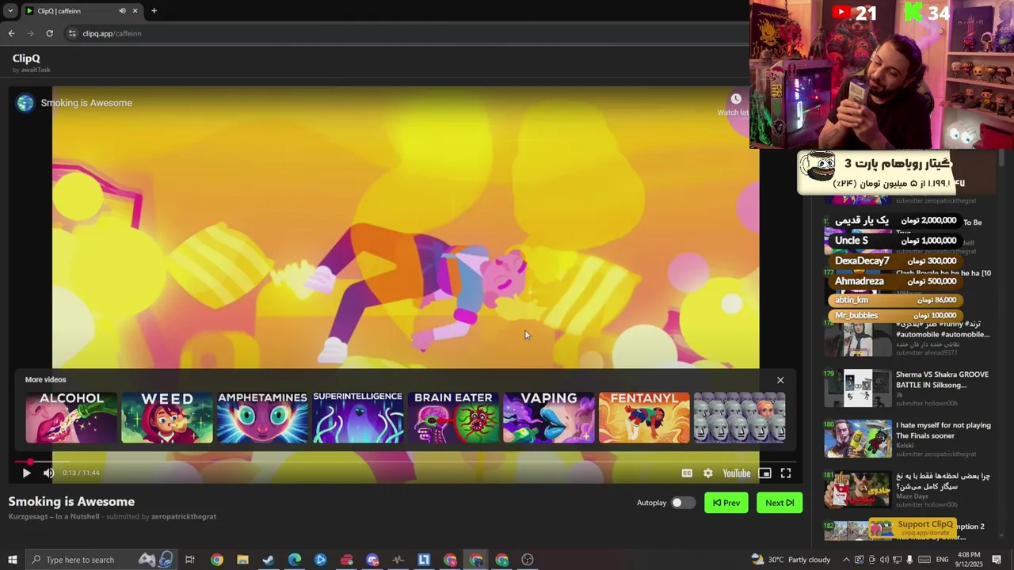
Task: Open the clock showing 4:08 PM
Action: (969, 560)
